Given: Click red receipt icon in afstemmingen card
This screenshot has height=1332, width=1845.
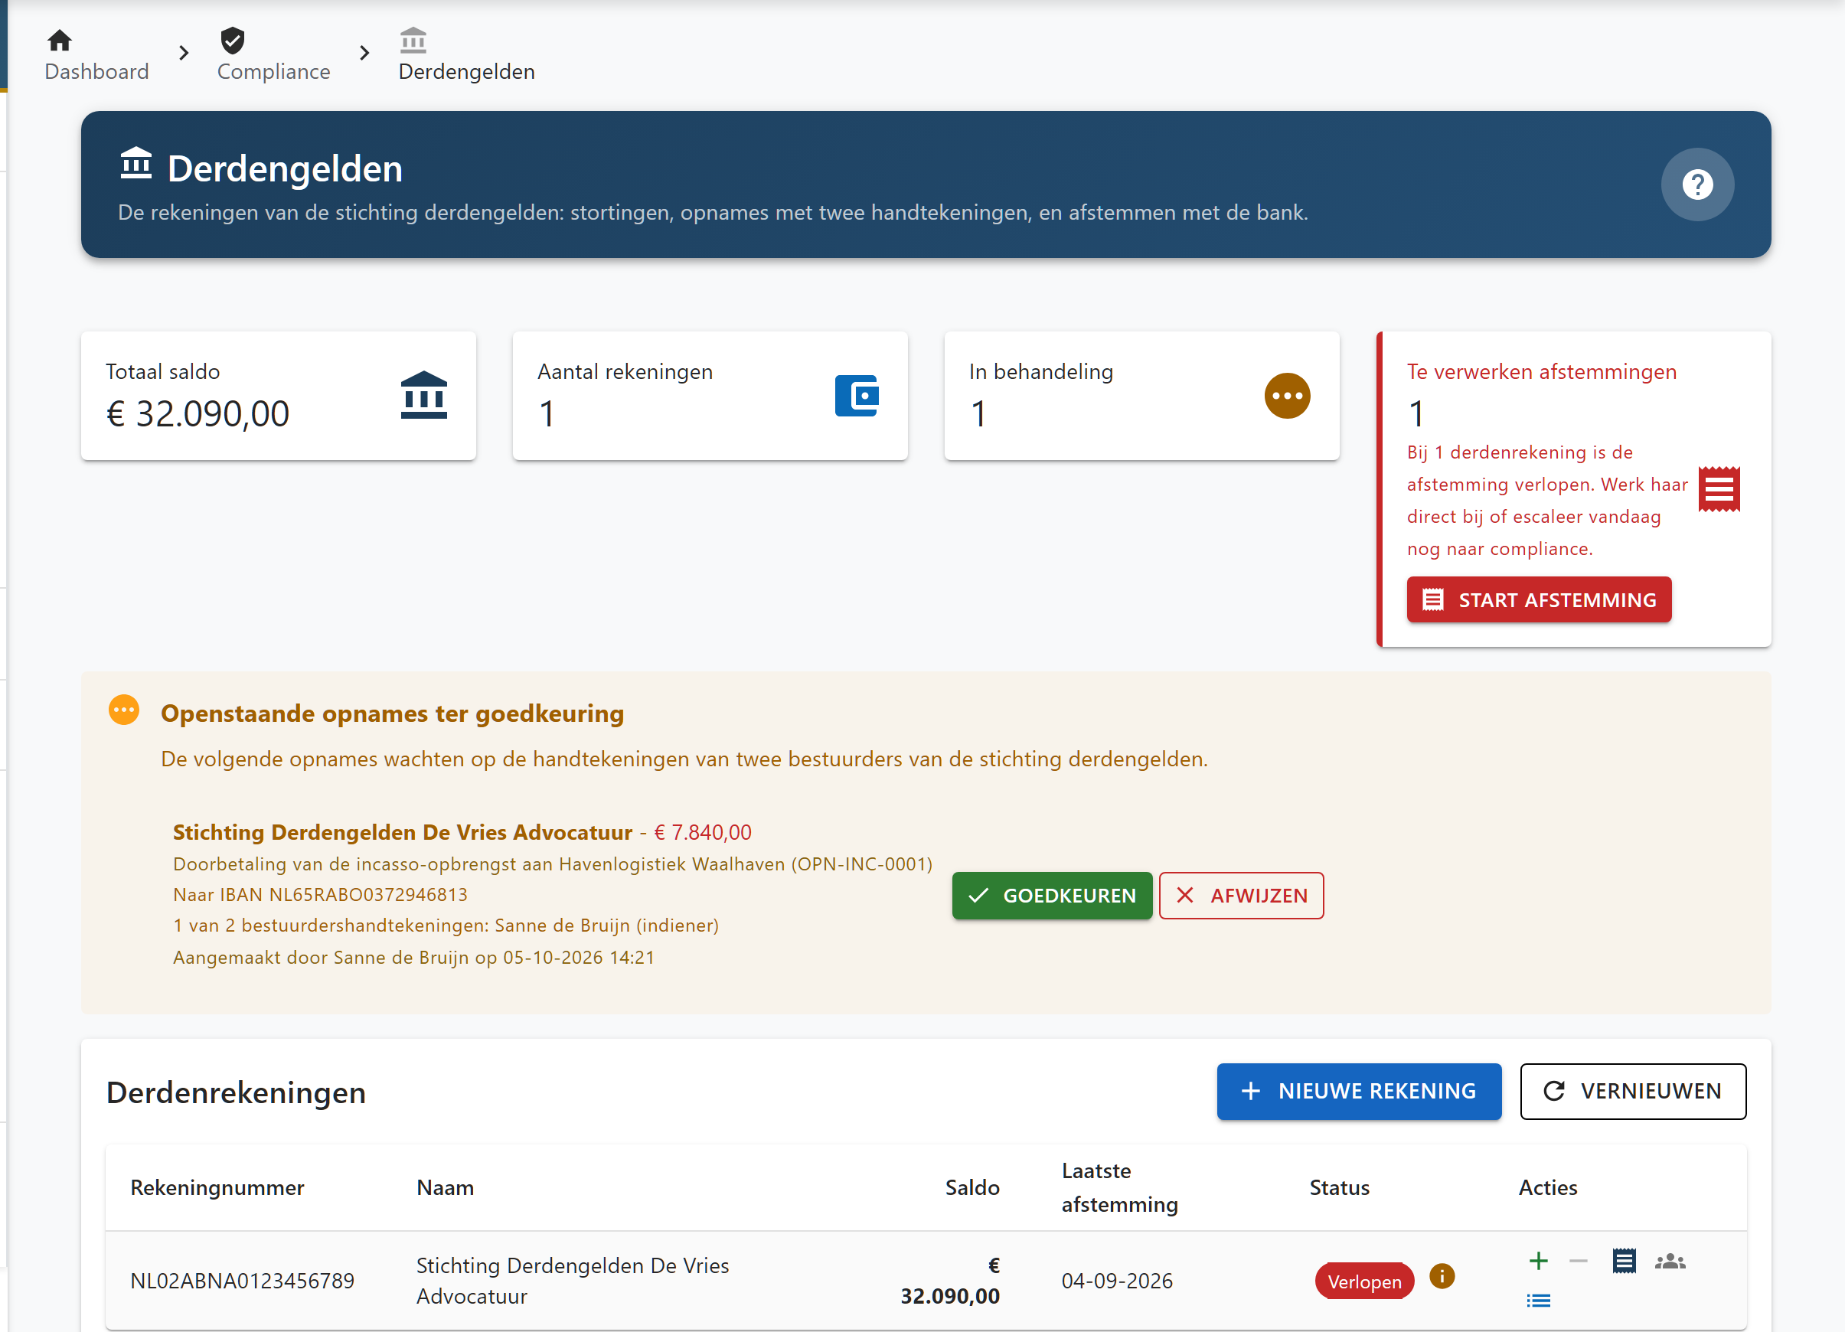Looking at the screenshot, I should 1719,490.
